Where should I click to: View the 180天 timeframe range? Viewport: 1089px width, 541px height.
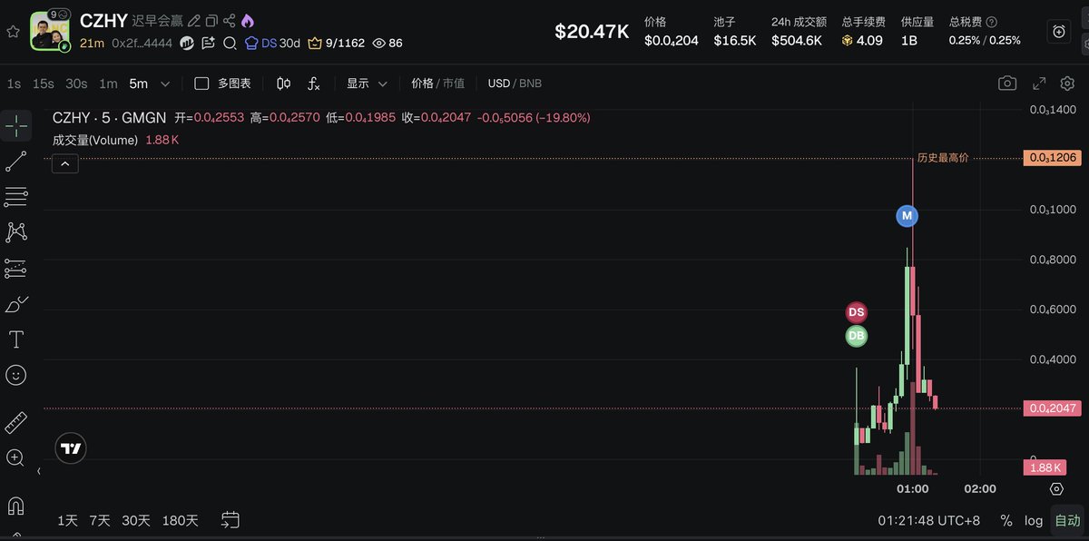pos(180,520)
